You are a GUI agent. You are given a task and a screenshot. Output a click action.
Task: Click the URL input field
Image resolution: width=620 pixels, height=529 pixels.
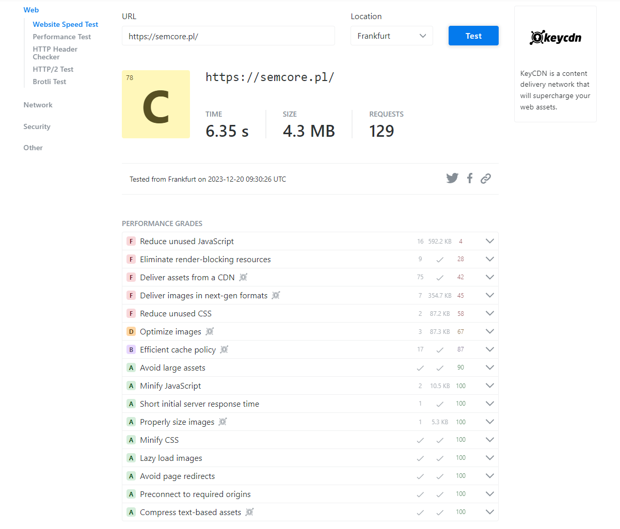coord(228,36)
